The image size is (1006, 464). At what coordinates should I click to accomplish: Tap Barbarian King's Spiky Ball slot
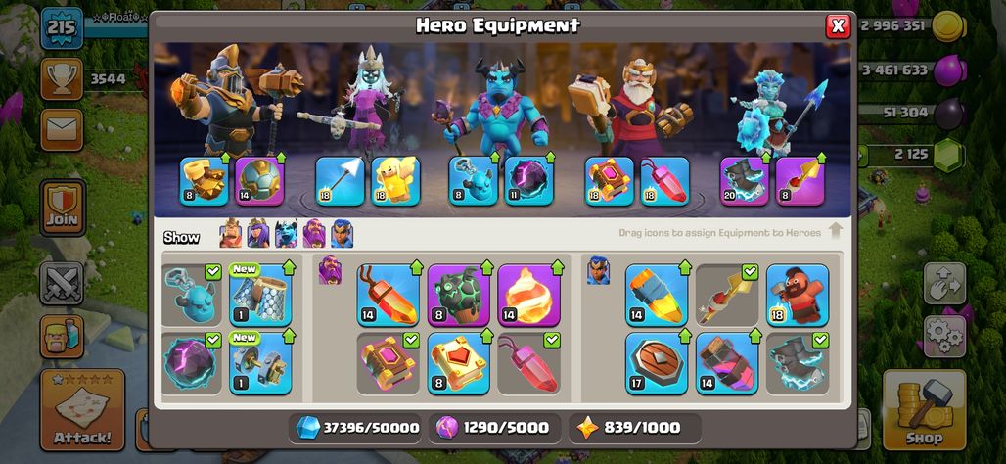click(259, 182)
